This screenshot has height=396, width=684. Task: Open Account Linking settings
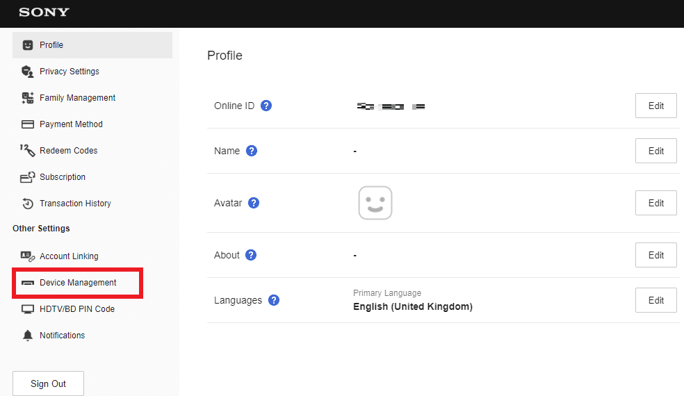coord(69,256)
